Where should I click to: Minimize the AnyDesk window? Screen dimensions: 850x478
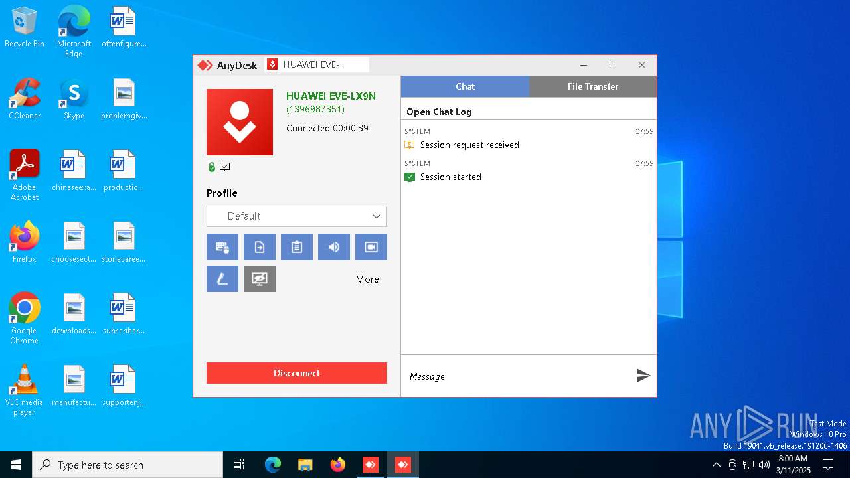584,65
